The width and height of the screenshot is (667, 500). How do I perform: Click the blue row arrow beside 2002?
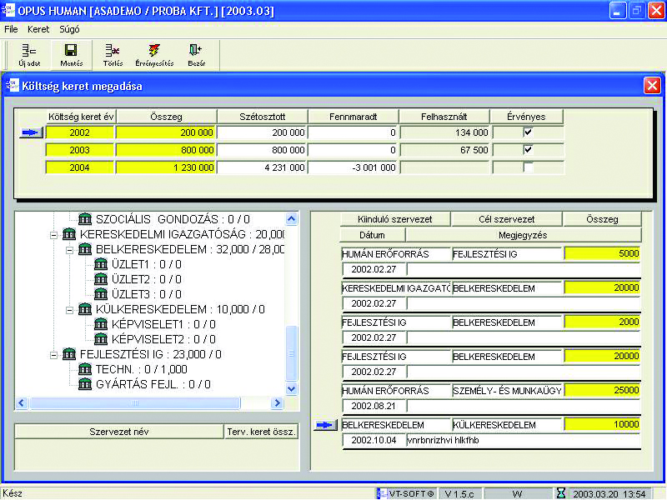(x=31, y=132)
